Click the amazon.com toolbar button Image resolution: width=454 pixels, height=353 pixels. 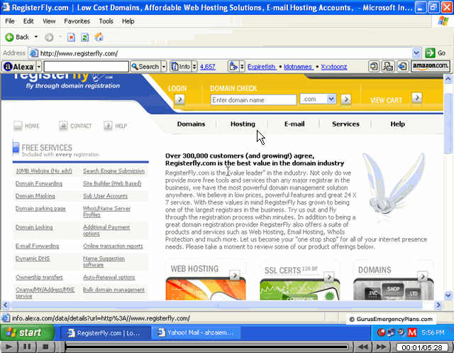click(431, 66)
